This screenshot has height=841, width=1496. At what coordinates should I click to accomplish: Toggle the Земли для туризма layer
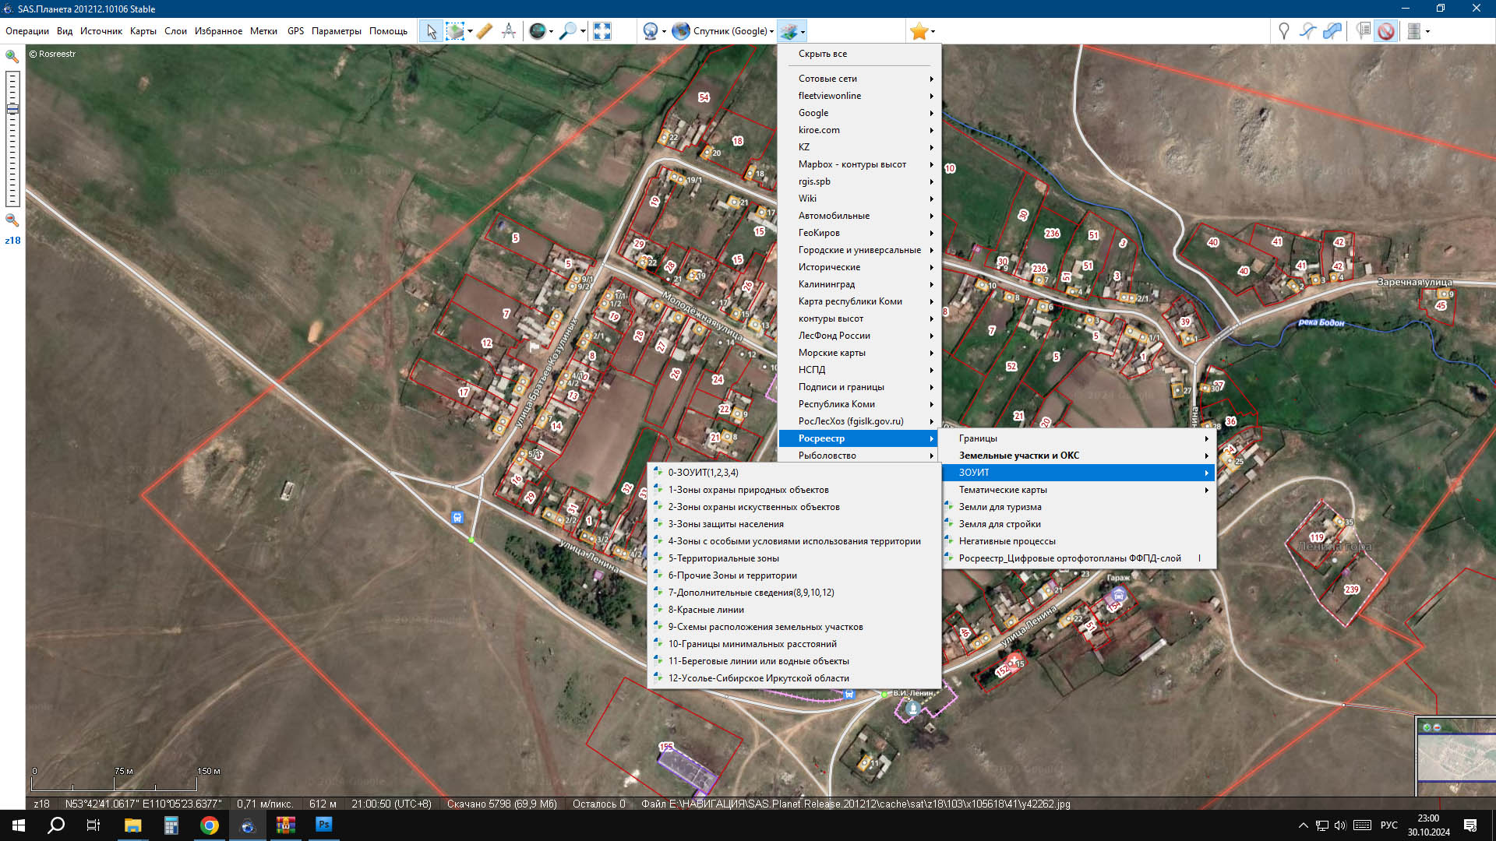click(x=1000, y=507)
